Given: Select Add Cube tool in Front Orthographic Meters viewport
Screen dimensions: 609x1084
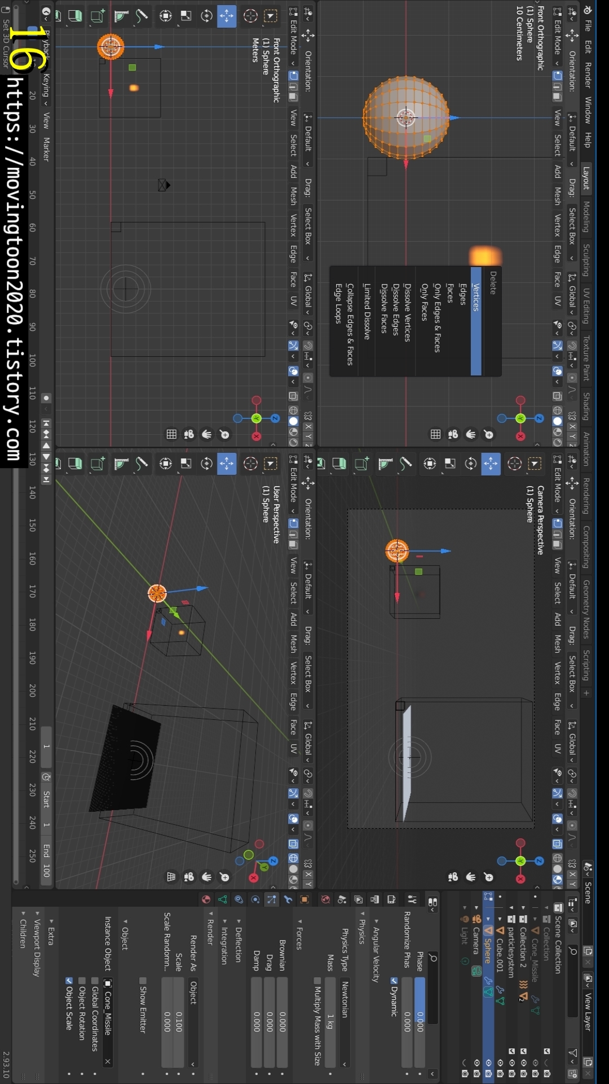Looking at the screenshot, I should pos(98,16).
